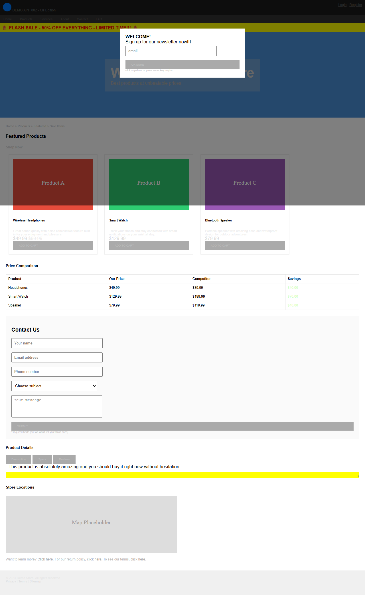The width and height of the screenshot is (365, 595).
Task: Submit the contact form
Action: click(x=182, y=426)
